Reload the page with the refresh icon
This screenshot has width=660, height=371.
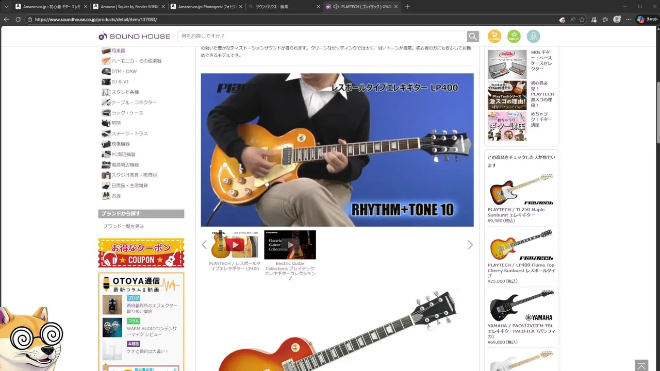[18, 20]
